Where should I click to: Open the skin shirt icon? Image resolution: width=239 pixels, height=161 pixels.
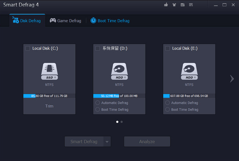(174, 5)
